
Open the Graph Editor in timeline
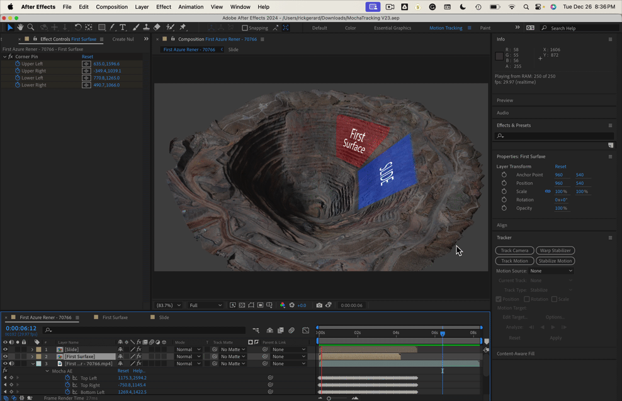305,330
